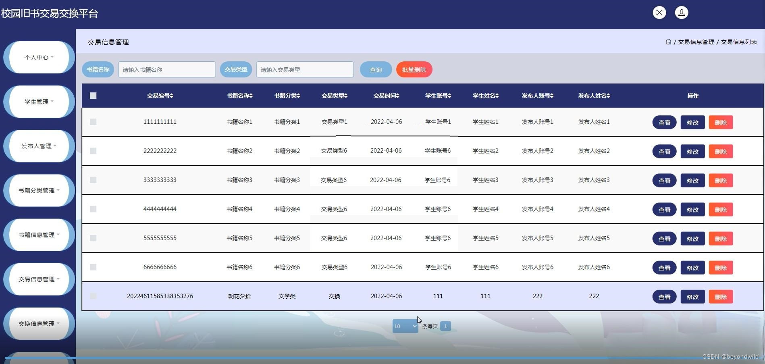The image size is (765, 364).
Task: Open the user profile icon at top right
Action: pos(682,12)
